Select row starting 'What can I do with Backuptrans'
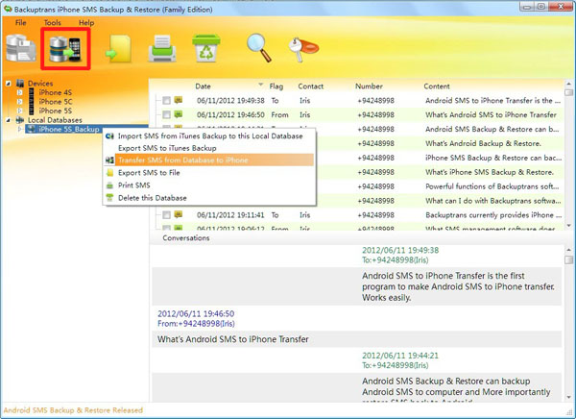576x419 pixels. (x=440, y=201)
